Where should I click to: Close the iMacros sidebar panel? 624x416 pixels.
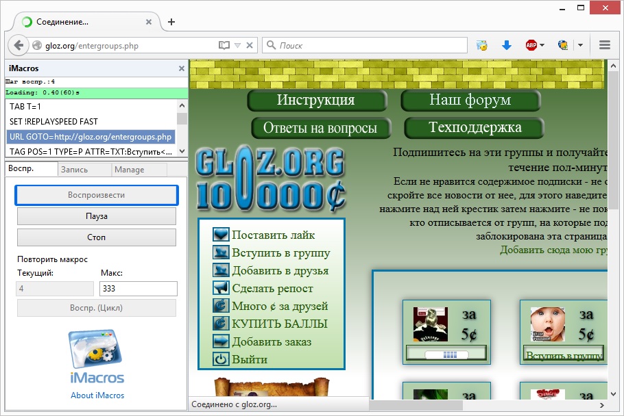182,68
